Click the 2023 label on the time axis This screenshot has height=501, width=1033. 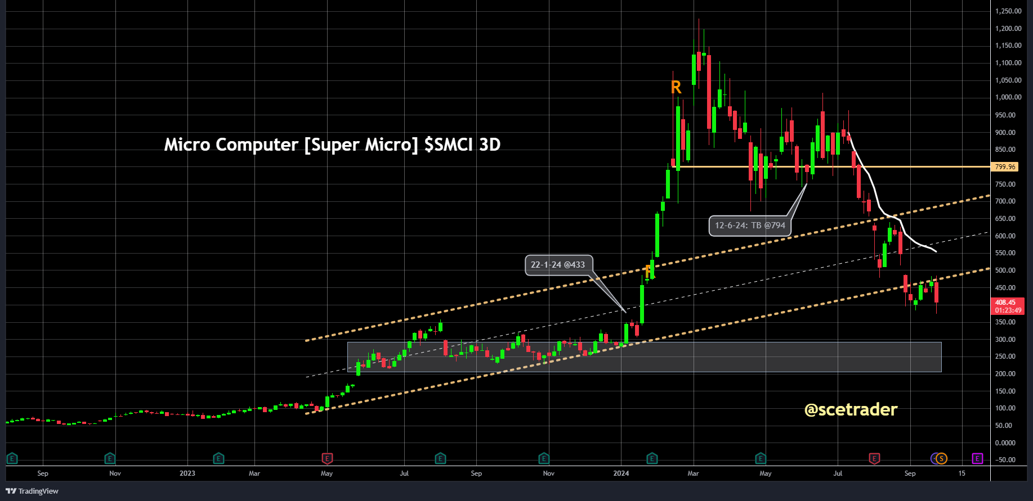click(187, 473)
